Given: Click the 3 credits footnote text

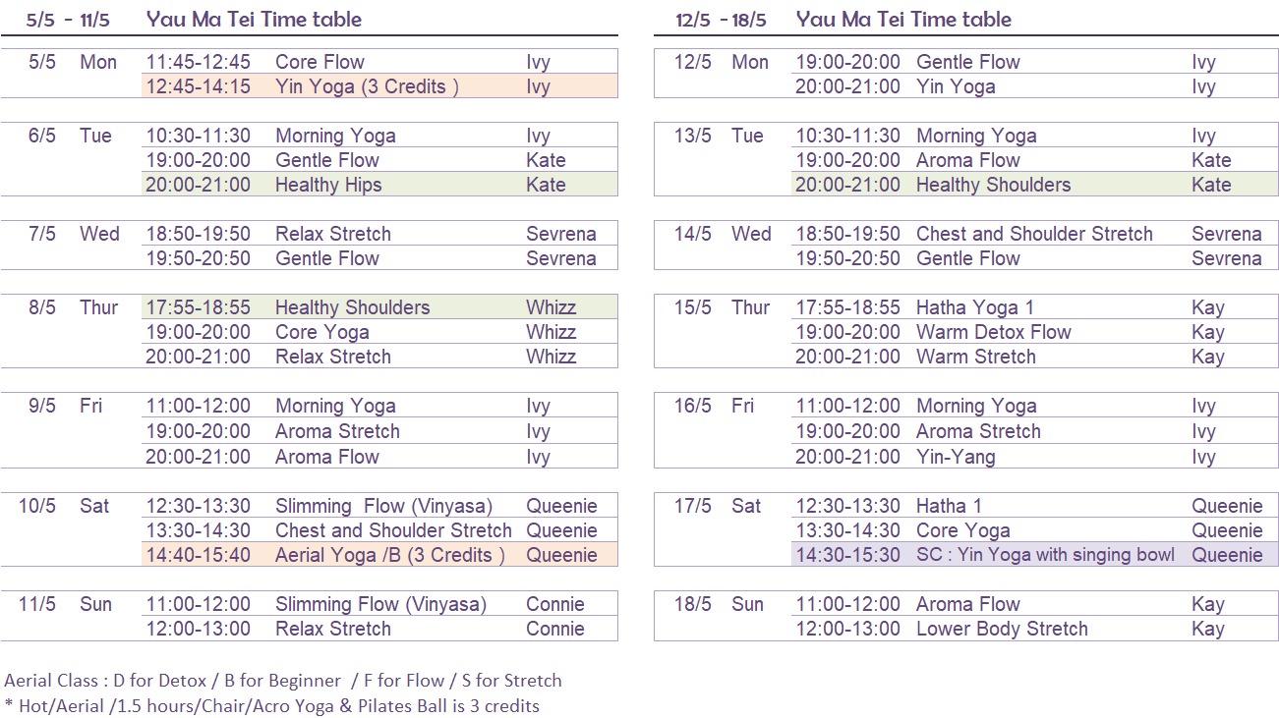Looking at the screenshot, I should point(272,705).
